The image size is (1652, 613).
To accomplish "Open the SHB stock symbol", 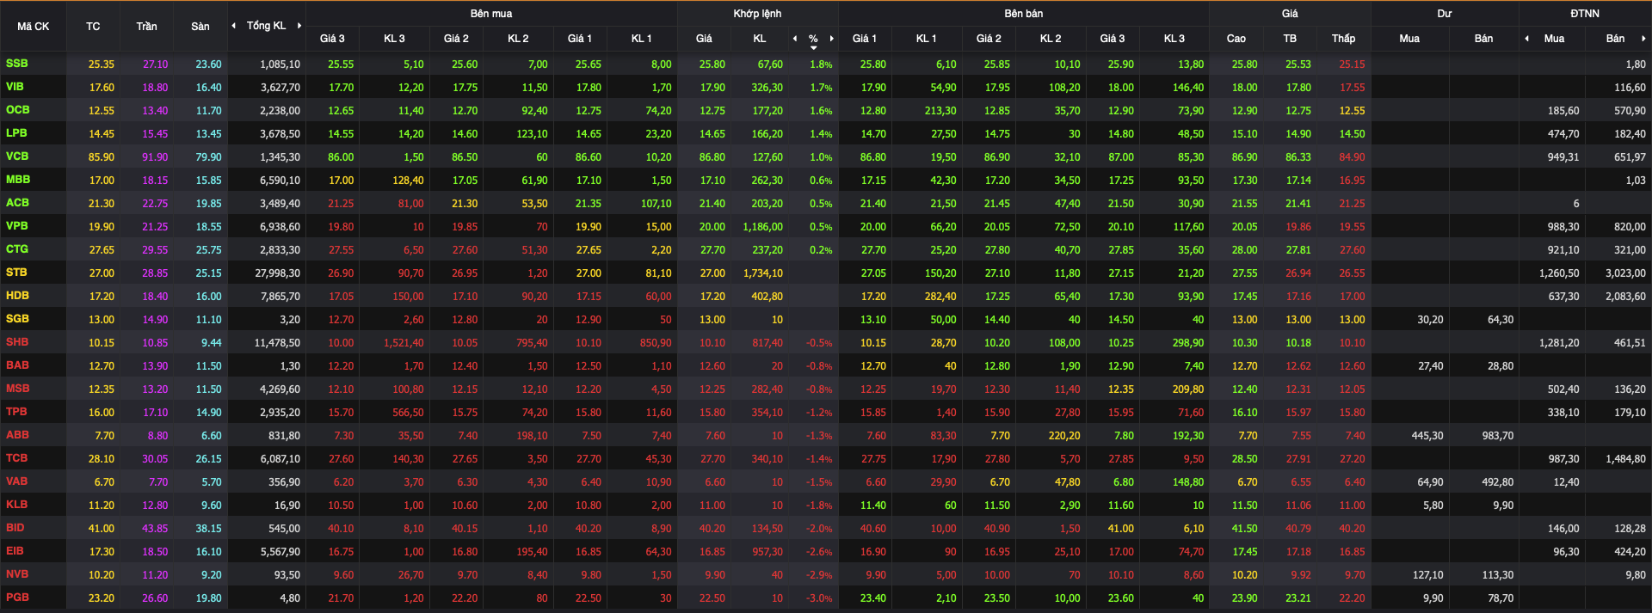I will 17,342.
